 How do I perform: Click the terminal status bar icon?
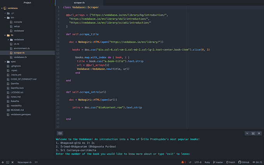coord(7,162)
